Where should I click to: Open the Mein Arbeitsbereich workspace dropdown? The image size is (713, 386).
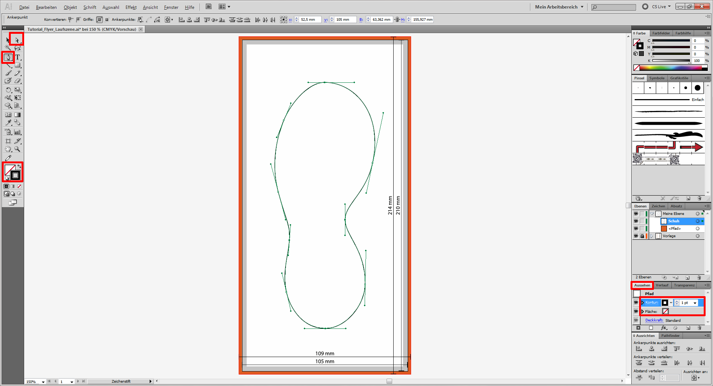point(559,7)
